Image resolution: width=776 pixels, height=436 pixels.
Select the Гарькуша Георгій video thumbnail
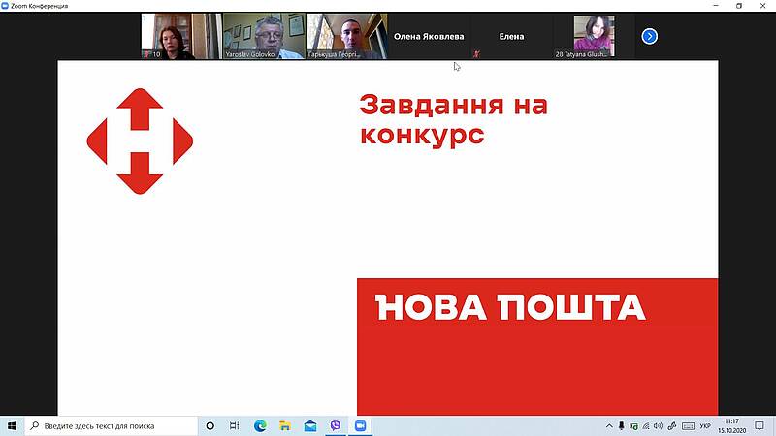(x=347, y=36)
